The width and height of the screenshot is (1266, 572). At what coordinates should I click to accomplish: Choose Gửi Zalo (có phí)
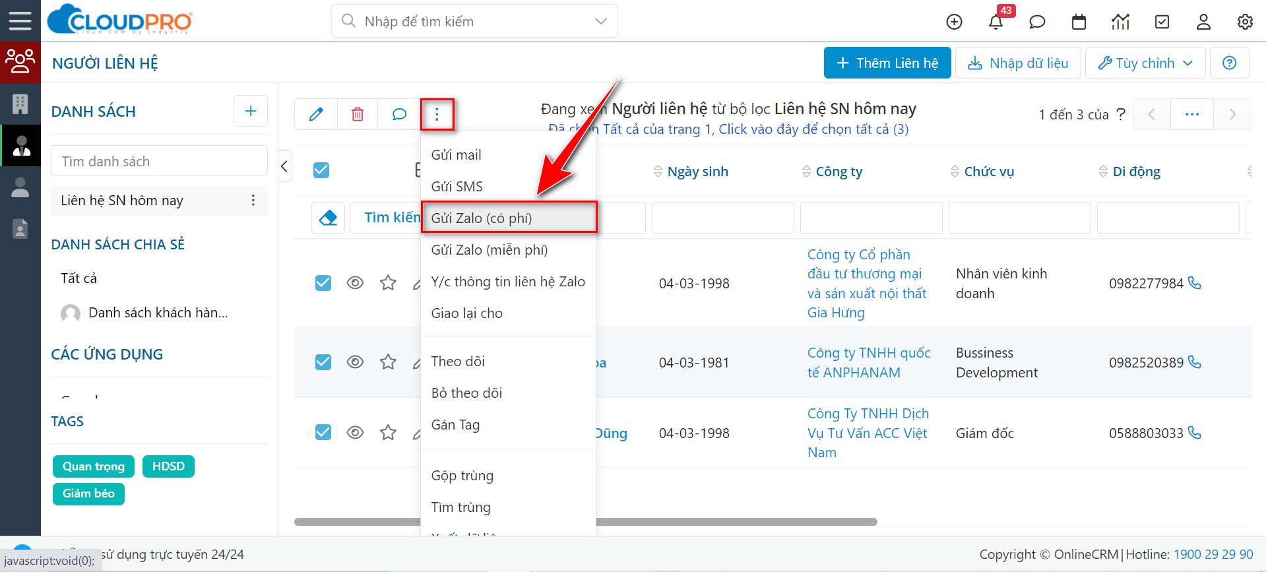pos(509,217)
